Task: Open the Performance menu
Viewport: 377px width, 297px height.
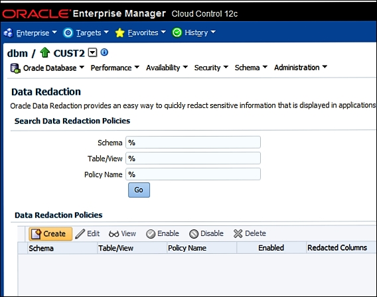Action: click(115, 68)
